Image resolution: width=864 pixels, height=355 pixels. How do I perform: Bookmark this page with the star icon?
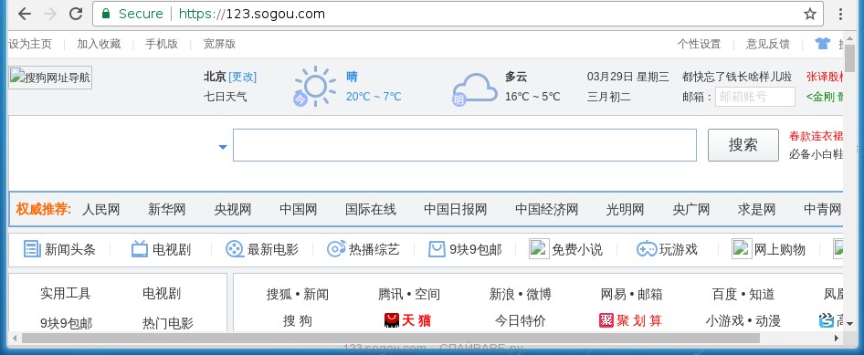point(809,14)
